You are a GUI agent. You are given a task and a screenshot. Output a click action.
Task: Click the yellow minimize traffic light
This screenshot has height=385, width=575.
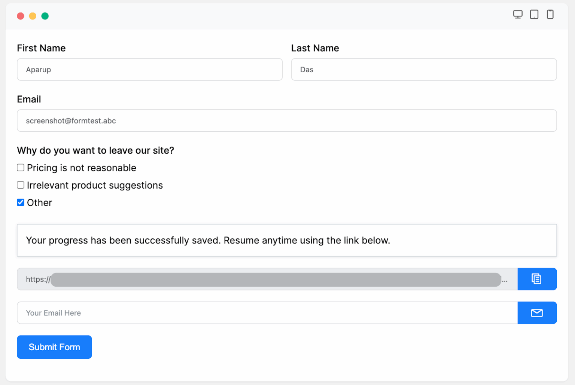pos(33,16)
